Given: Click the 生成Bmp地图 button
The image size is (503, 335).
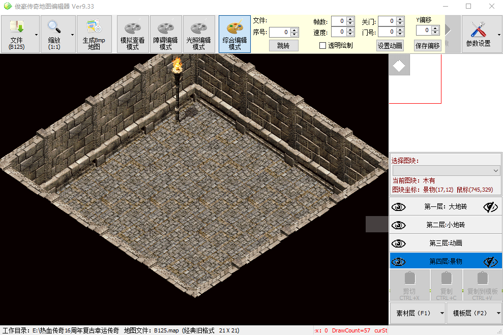Looking at the screenshot, I should point(94,34).
